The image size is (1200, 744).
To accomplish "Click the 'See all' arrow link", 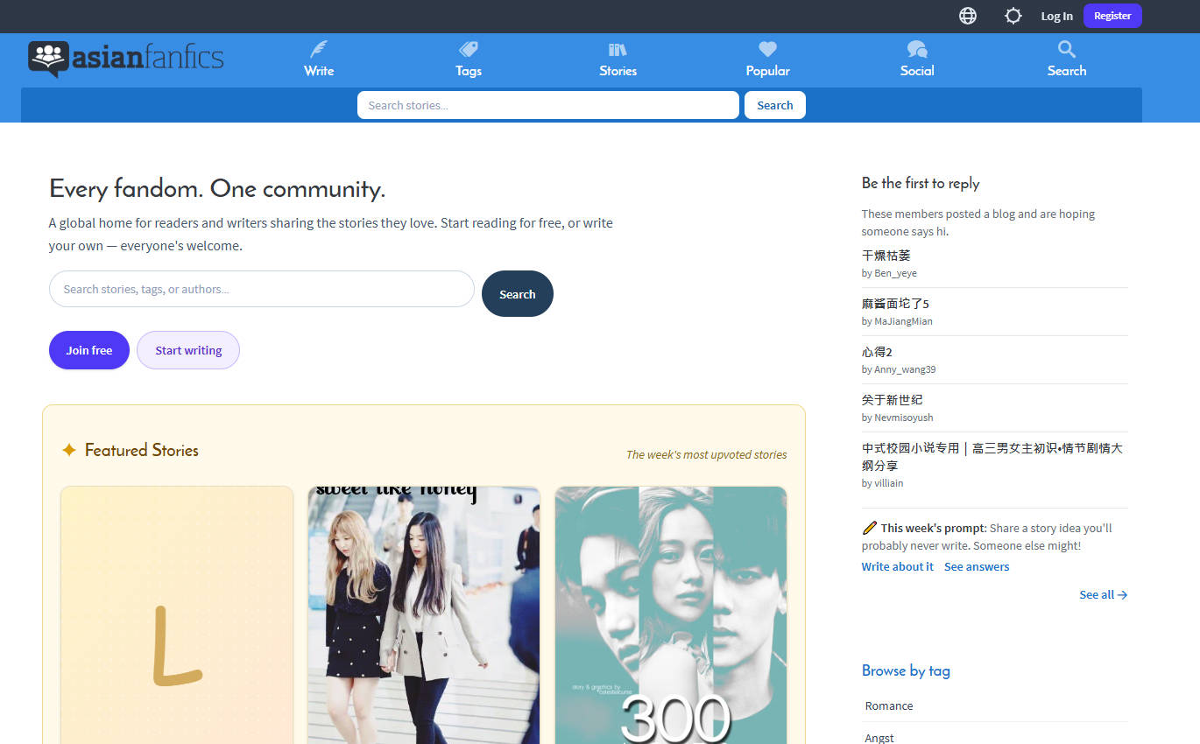I will click(1104, 595).
